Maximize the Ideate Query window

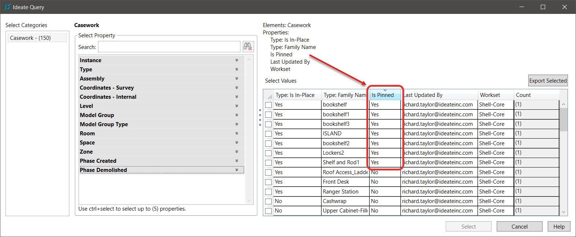click(543, 7)
